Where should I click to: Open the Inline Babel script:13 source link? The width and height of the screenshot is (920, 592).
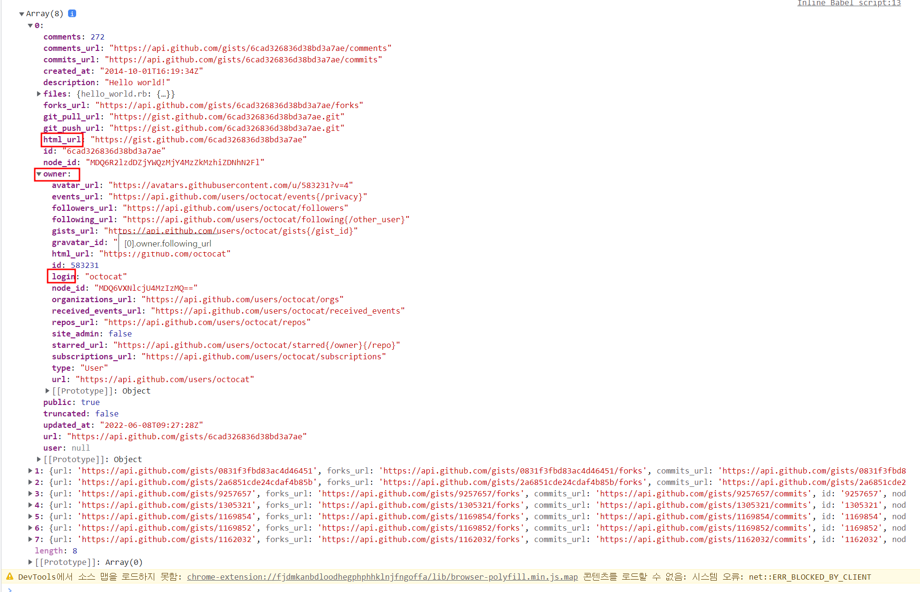click(849, 3)
